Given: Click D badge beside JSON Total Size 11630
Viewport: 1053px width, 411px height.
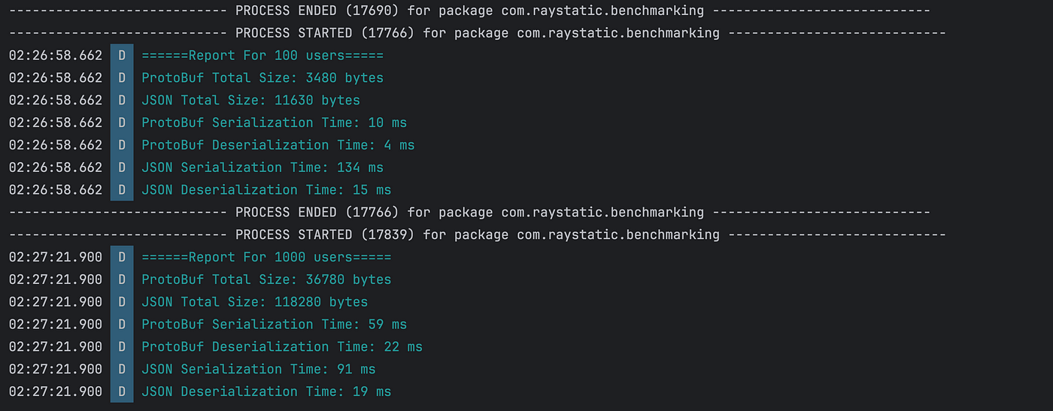Looking at the screenshot, I should [x=122, y=100].
